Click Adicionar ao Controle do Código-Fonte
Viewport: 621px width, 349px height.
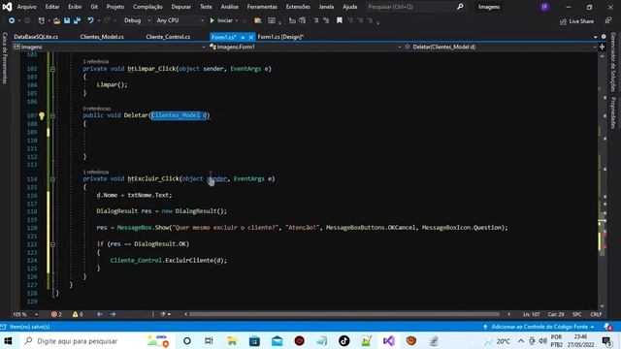tap(539, 327)
